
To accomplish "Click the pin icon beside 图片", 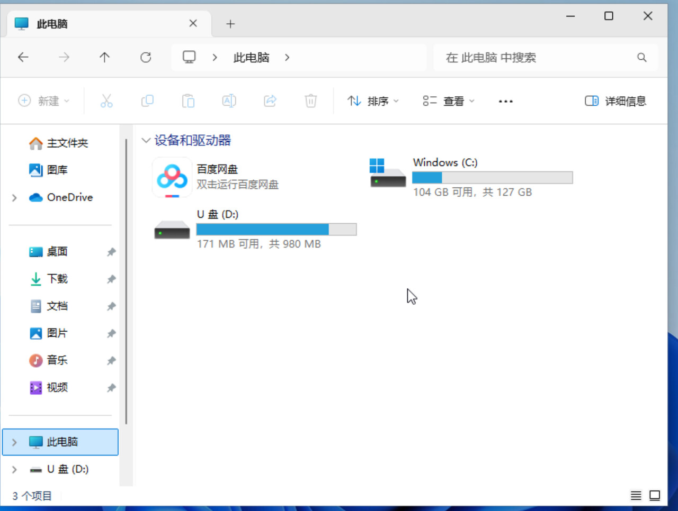I will click(x=111, y=333).
